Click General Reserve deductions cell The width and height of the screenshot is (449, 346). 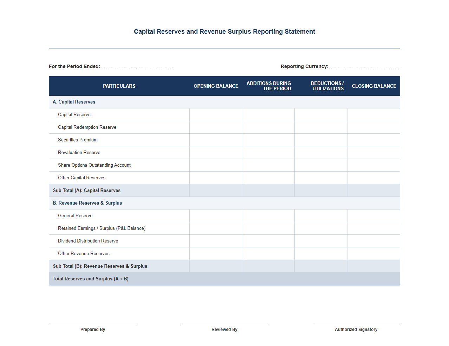click(321, 216)
